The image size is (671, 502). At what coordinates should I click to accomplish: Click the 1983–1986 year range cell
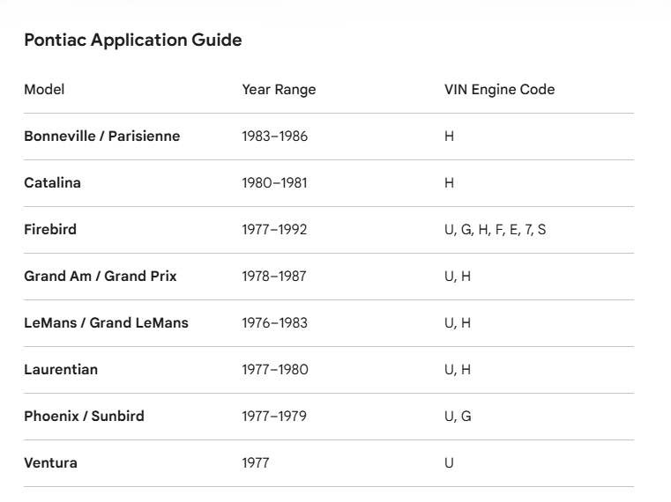pos(274,136)
